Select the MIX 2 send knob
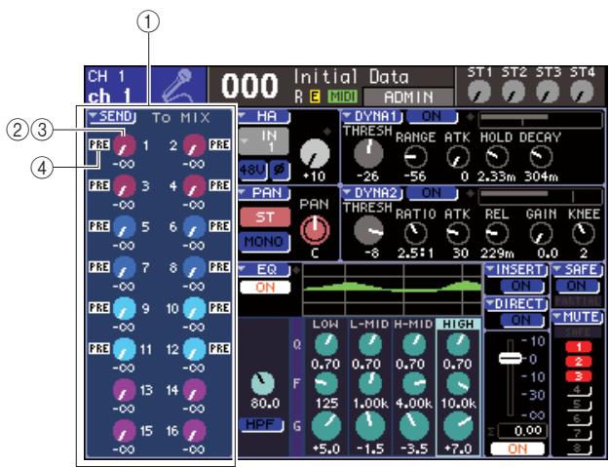610x467 pixels. [195, 145]
